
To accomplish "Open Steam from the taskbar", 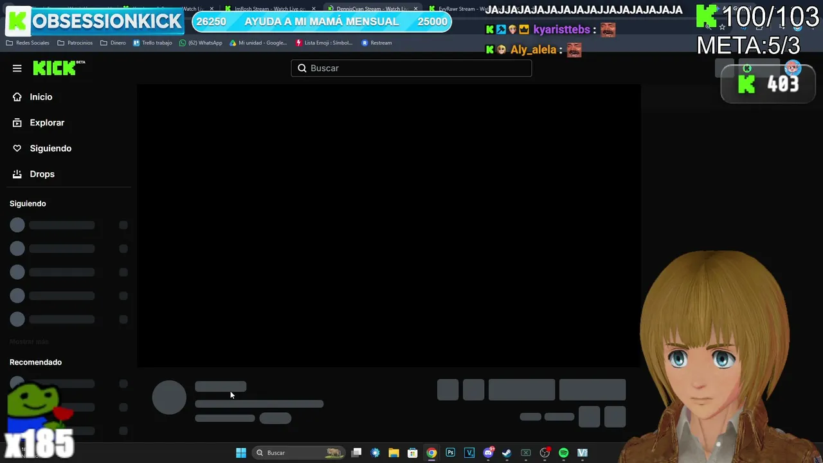I will 507,453.
